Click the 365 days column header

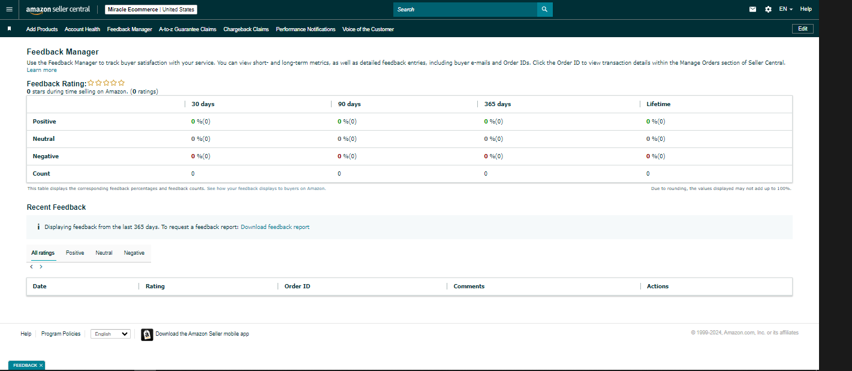[x=498, y=104]
